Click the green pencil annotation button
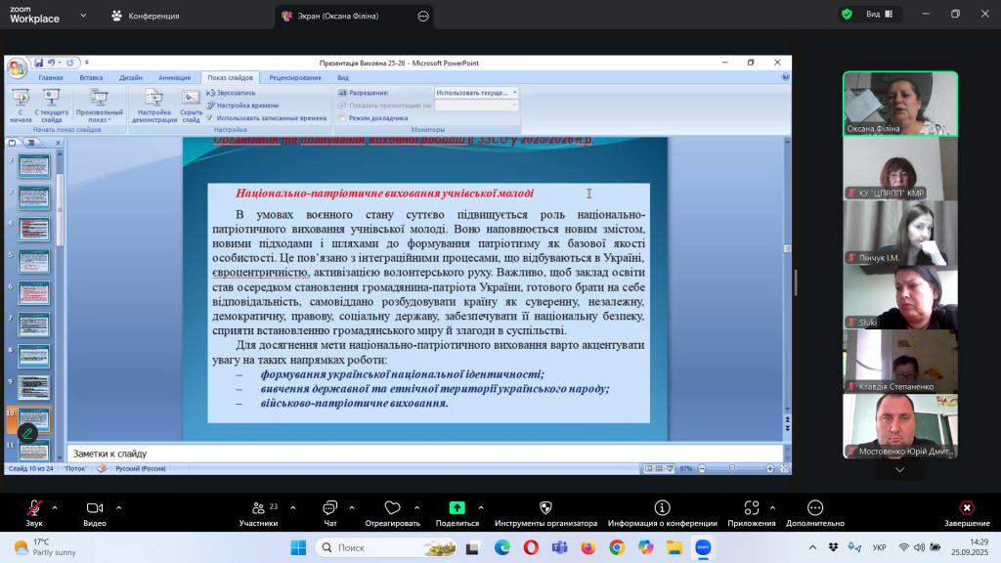Screen dimensions: 1001x563 point(27,433)
